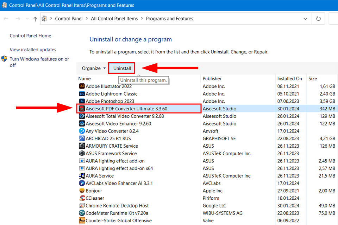Viewport: 338px width, 225px height.
Task: Click the Aiseesoft Total Video Converter icon
Action: [82, 116]
